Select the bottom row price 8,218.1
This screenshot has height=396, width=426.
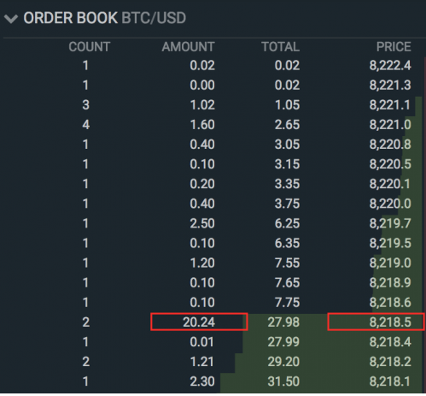tap(389, 381)
